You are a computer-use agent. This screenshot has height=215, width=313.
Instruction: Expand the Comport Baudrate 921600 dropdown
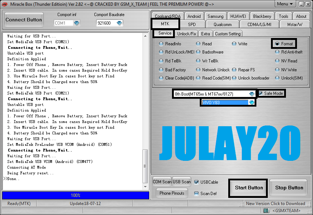pyautogui.click(x=119, y=23)
